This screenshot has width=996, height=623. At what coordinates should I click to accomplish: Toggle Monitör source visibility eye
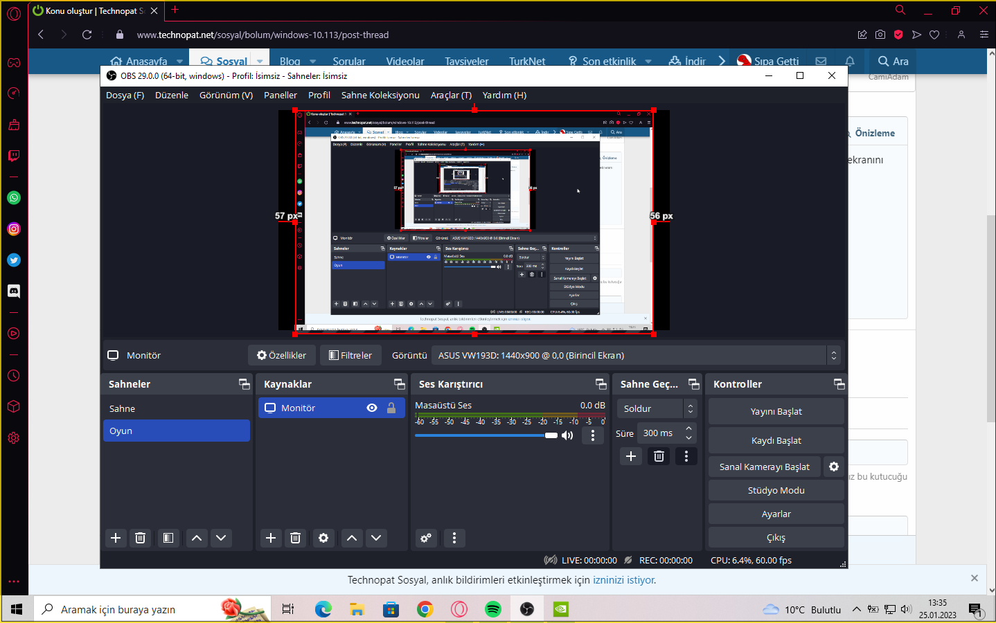372,408
